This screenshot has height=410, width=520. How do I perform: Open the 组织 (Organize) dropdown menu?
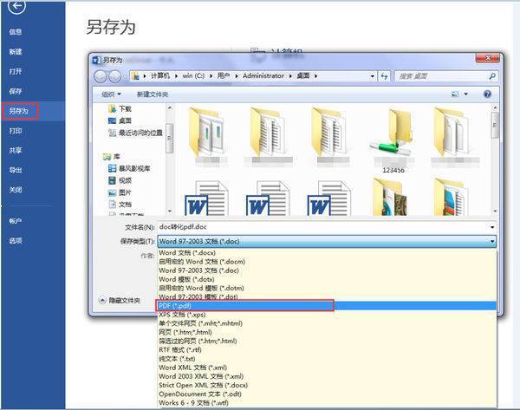point(111,94)
